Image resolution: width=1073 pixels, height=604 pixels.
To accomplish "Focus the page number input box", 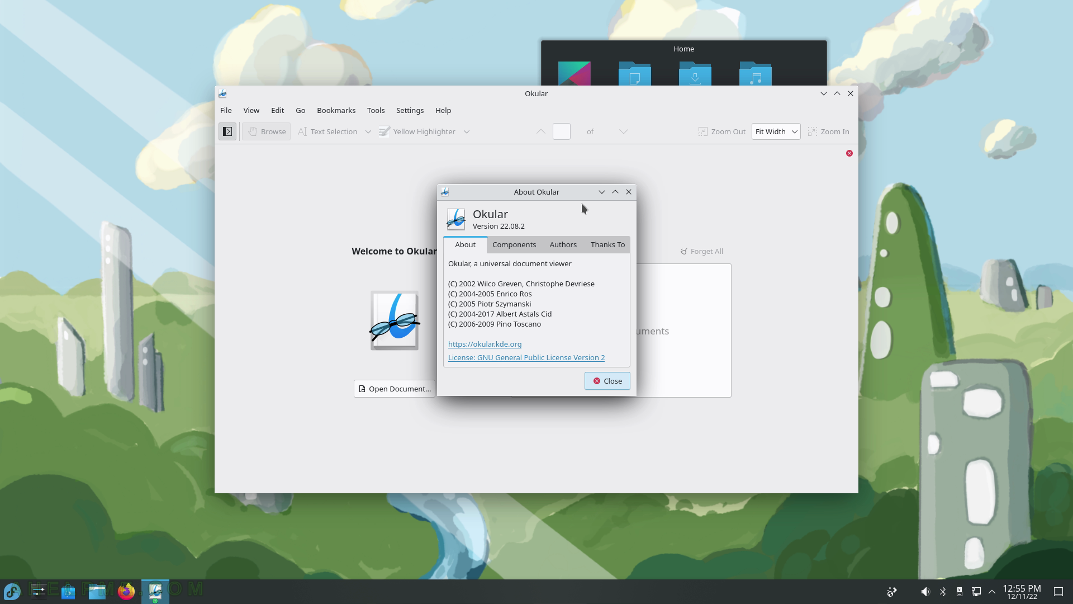I will (x=562, y=131).
